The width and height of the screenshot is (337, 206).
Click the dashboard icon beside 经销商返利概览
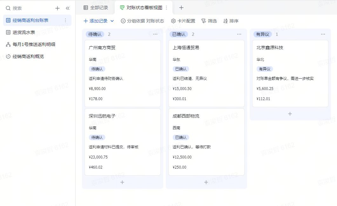(8, 56)
